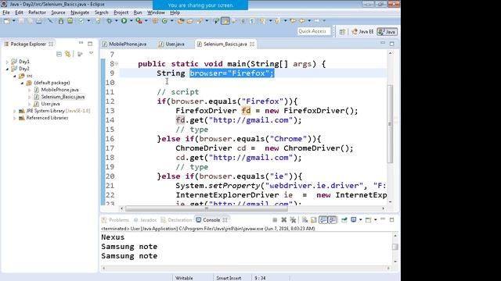Click the Clear Console icon
Screen dimensions: 501x281
[305, 220]
